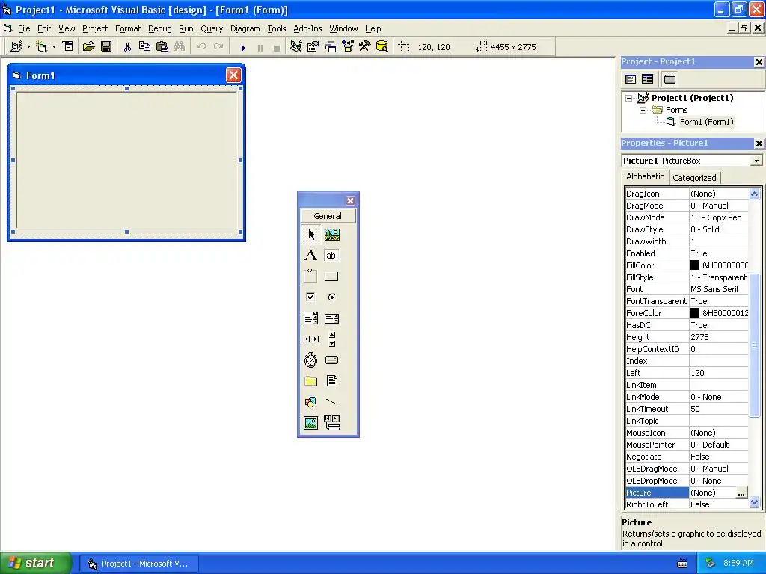
Task: Click the Picture property ellipsis button
Action: (x=741, y=493)
